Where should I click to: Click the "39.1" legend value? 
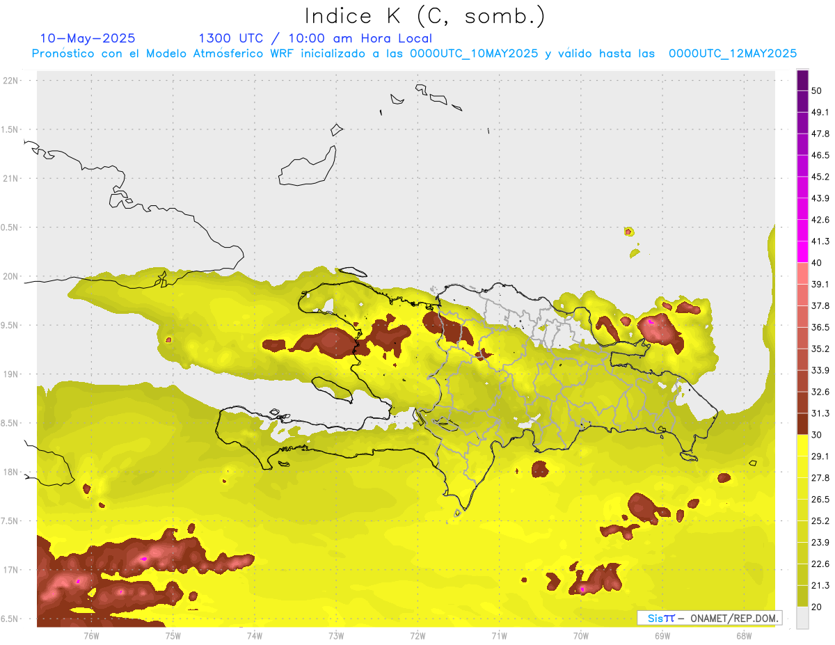(x=820, y=285)
